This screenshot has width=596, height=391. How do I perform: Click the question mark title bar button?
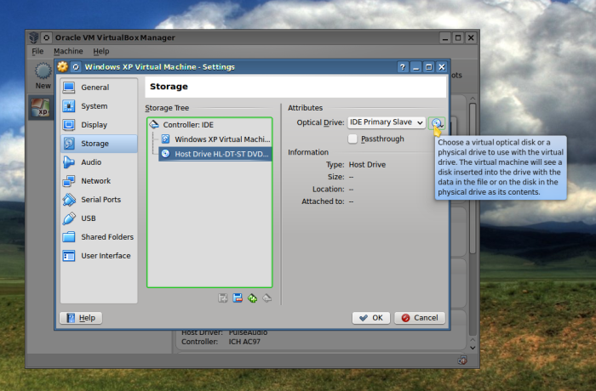[x=403, y=67]
